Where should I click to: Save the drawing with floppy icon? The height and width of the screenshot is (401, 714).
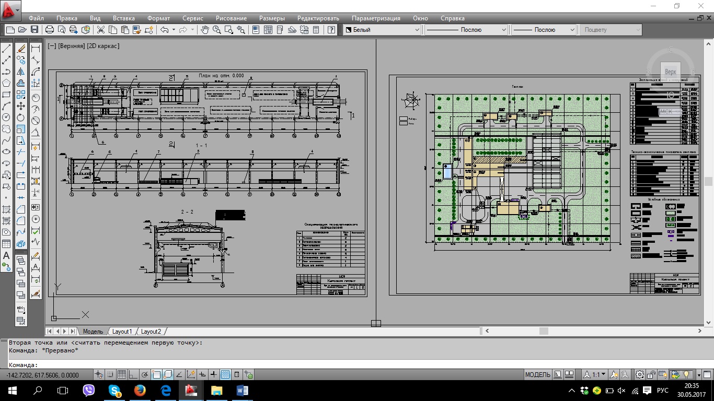click(x=34, y=30)
